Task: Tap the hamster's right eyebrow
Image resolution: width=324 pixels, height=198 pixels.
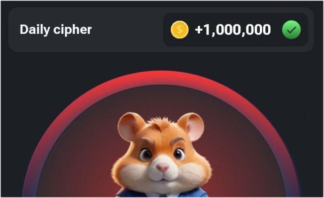Action: (x=177, y=141)
